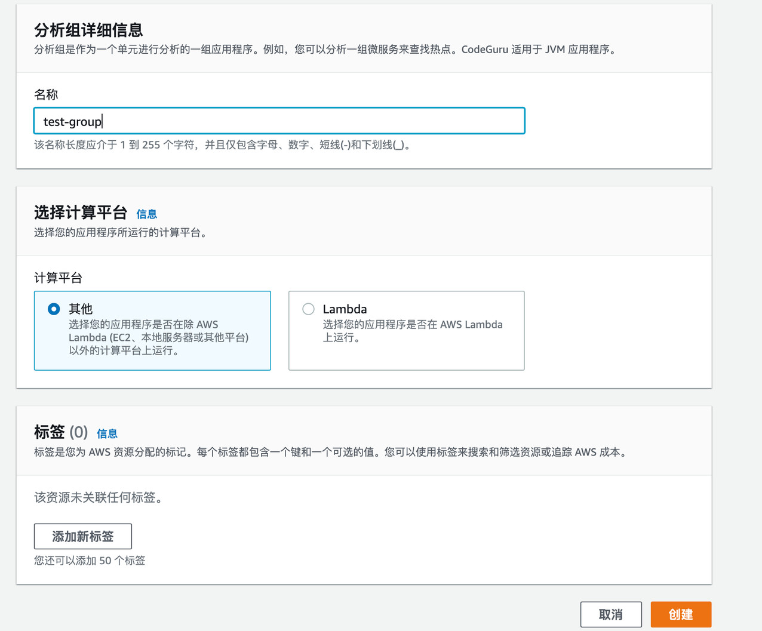Click the name length hint below the input
762x631 pixels.
pyautogui.click(x=223, y=145)
